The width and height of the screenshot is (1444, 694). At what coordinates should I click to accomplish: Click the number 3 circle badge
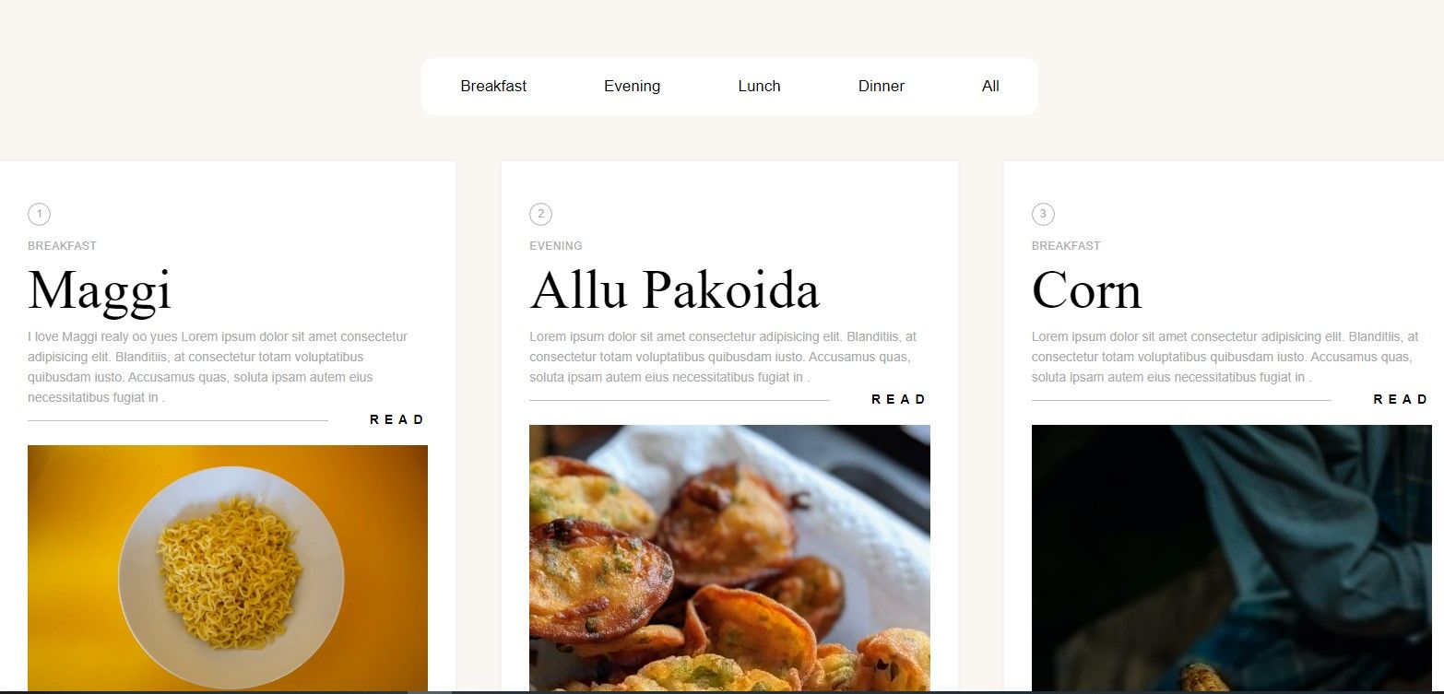tap(1043, 214)
